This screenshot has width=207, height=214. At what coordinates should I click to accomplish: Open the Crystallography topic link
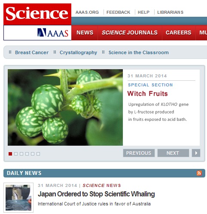click(78, 52)
